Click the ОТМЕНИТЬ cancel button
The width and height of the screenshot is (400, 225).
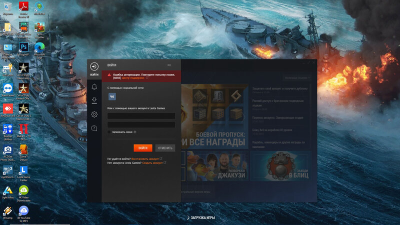coord(165,148)
